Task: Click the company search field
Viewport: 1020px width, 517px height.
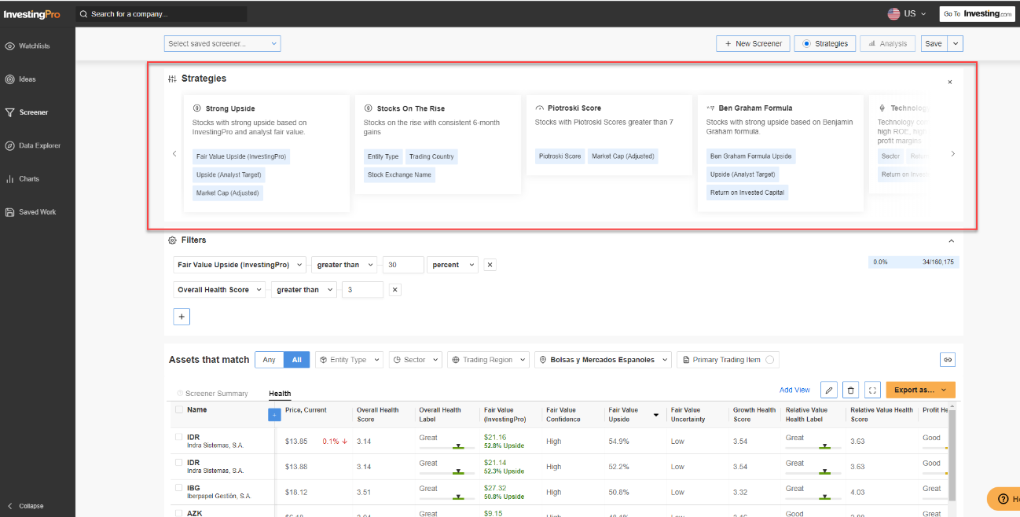Action: [x=162, y=14]
